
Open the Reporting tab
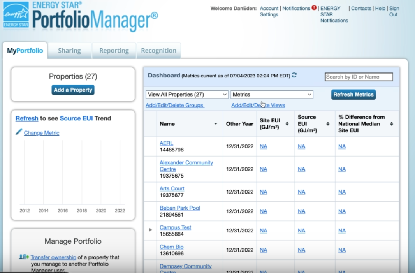point(114,51)
